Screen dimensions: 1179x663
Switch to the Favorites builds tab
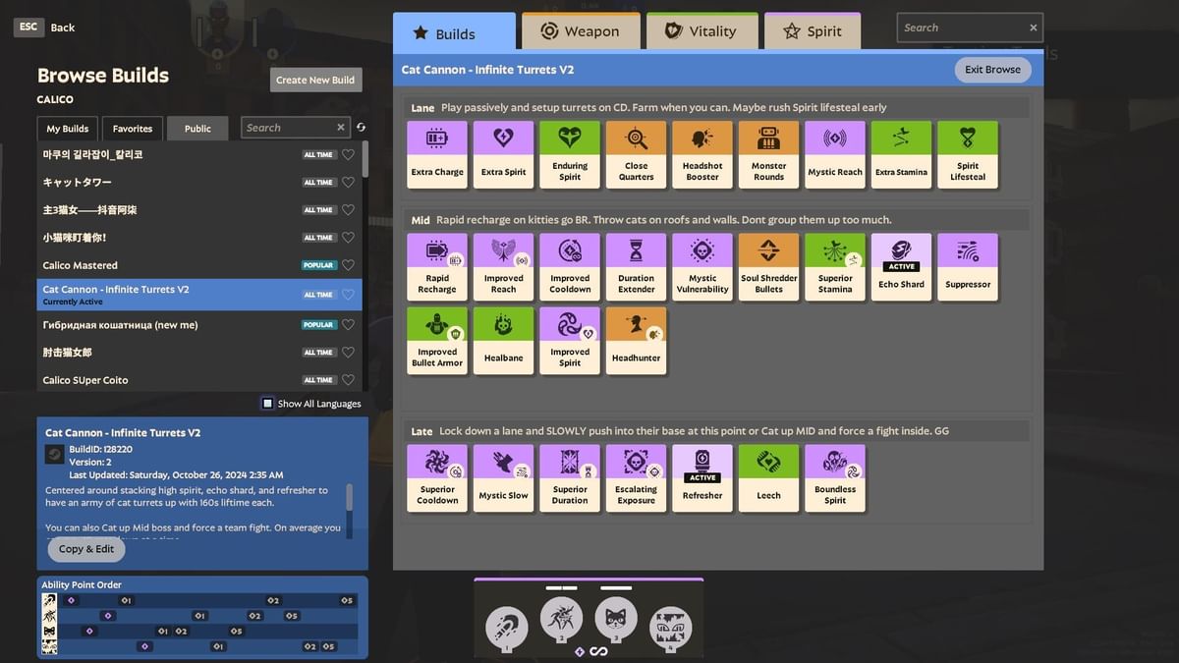tap(133, 129)
